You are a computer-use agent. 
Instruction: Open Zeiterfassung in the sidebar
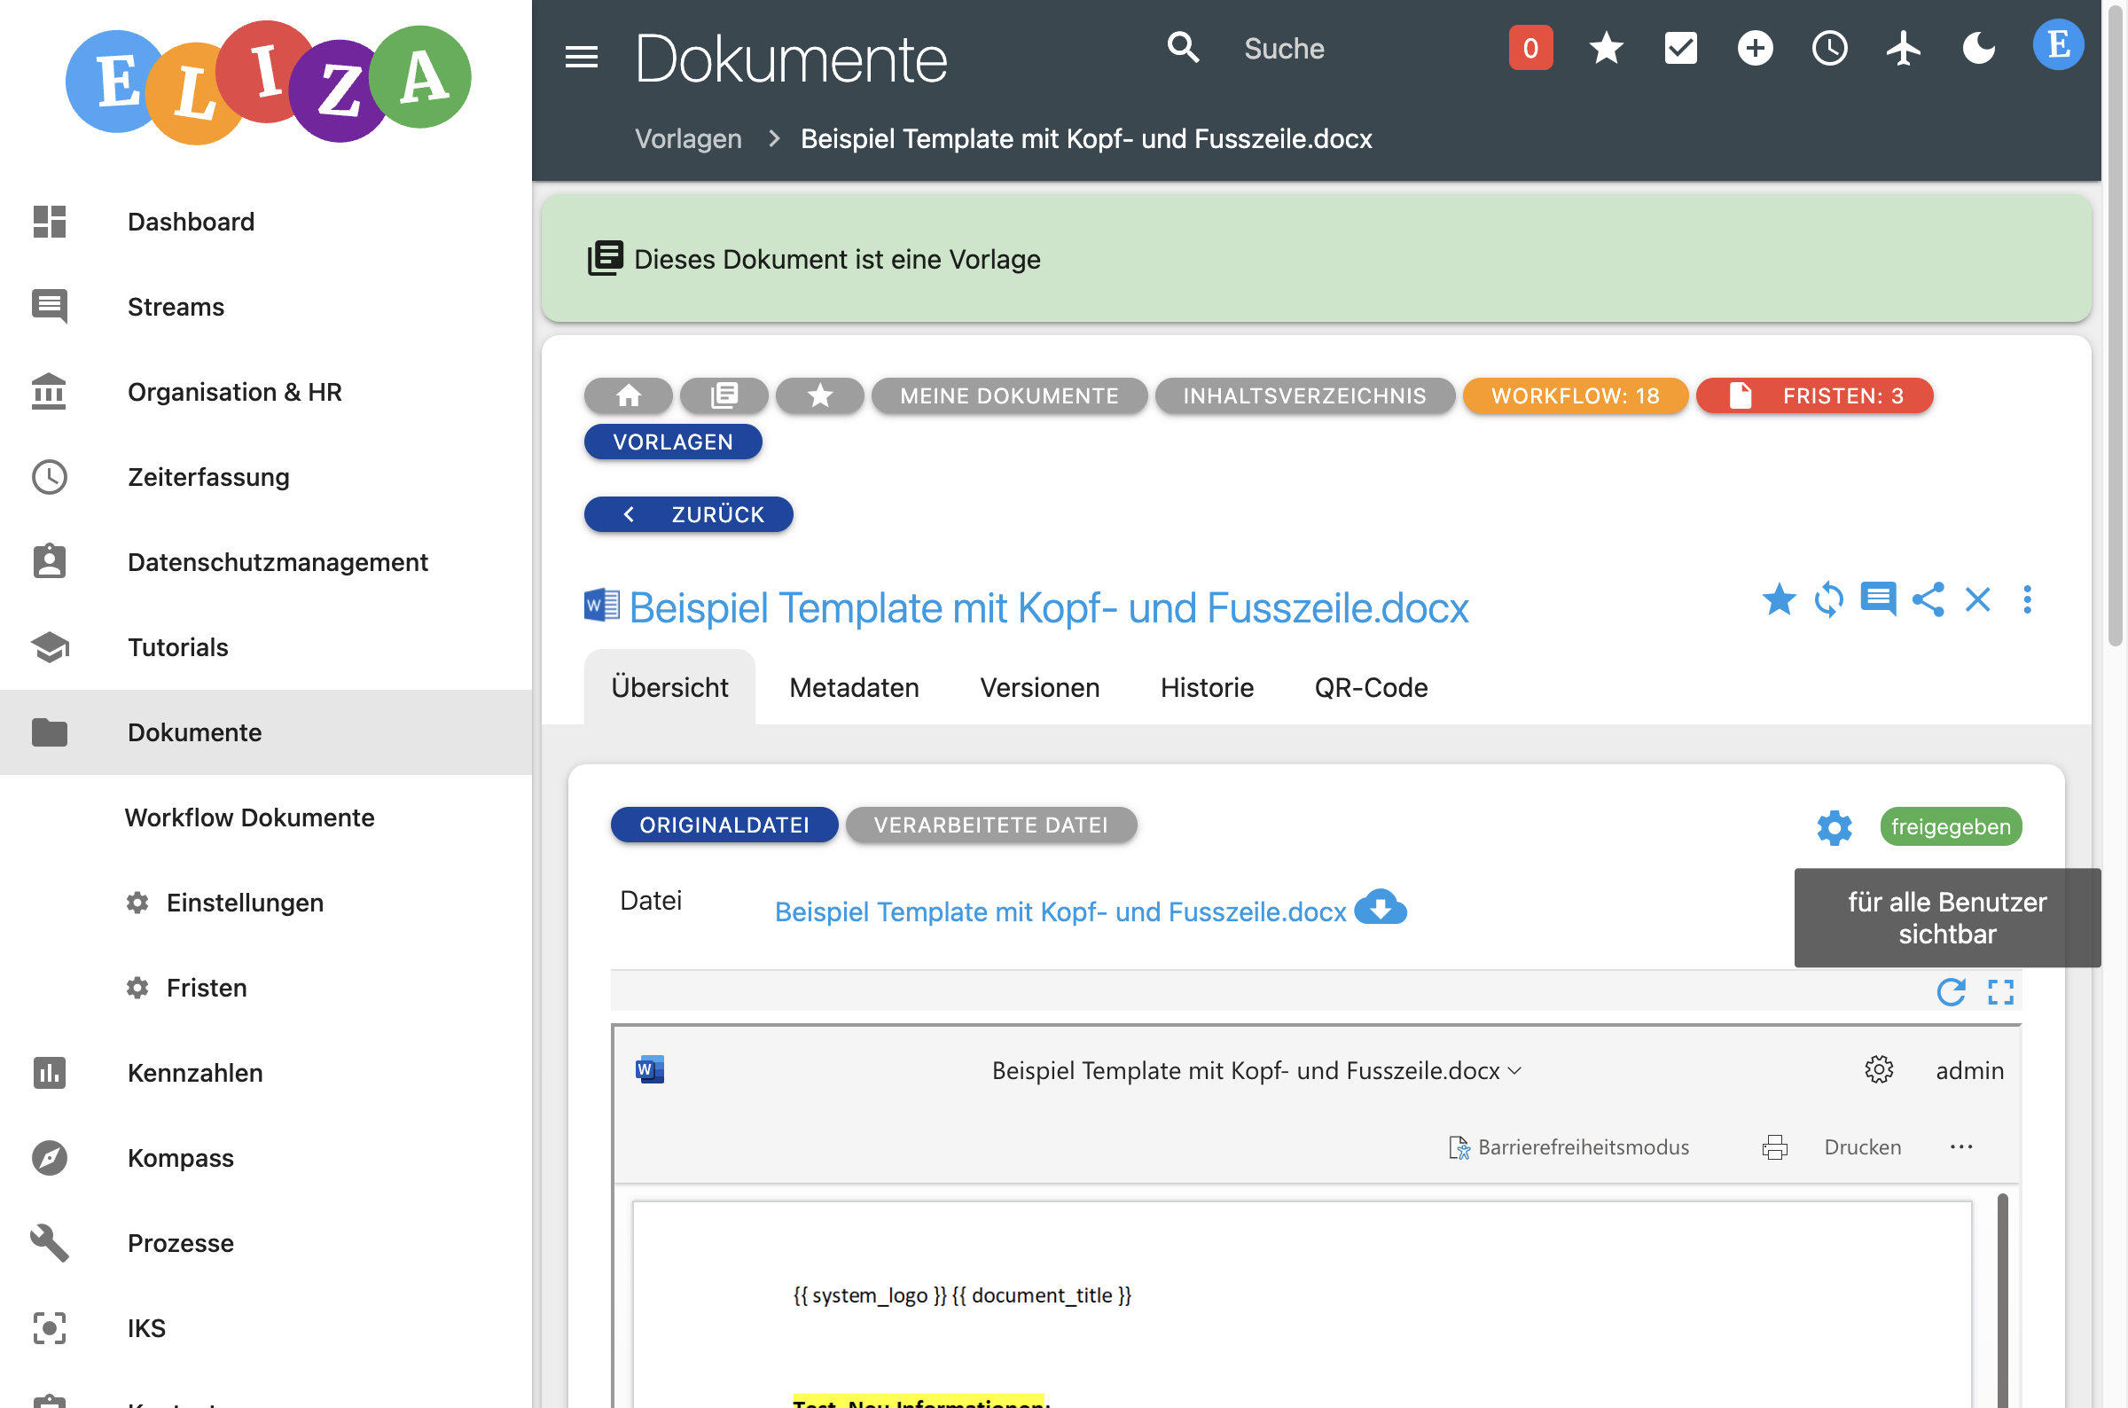[x=266, y=477]
